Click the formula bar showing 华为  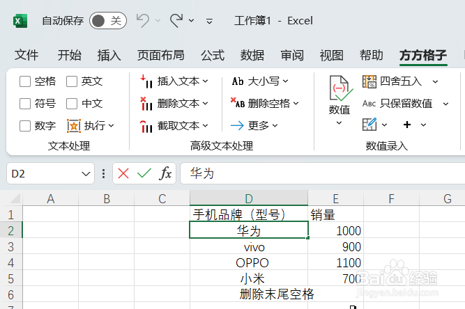[x=323, y=173]
